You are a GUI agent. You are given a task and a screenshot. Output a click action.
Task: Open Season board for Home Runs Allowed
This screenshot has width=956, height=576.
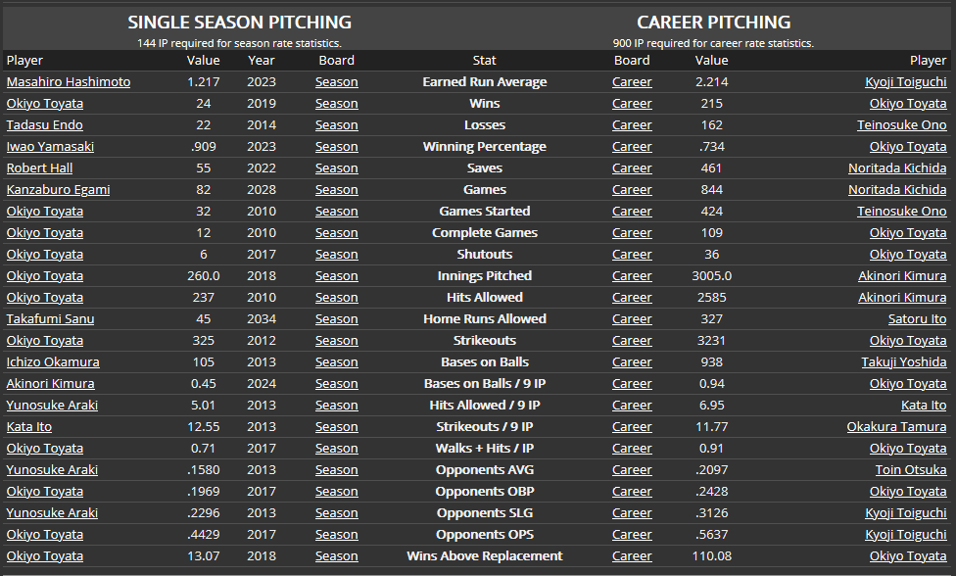pyautogui.click(x=336, y=319)
